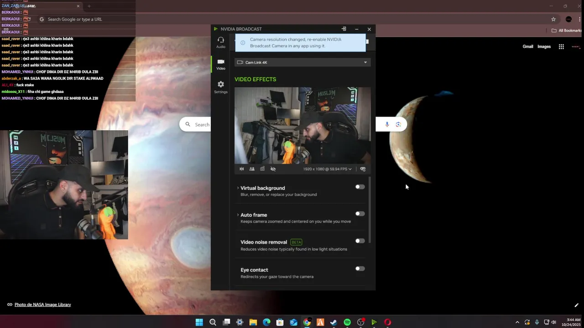Switch to Steam in the taskbar

point(334,322)
